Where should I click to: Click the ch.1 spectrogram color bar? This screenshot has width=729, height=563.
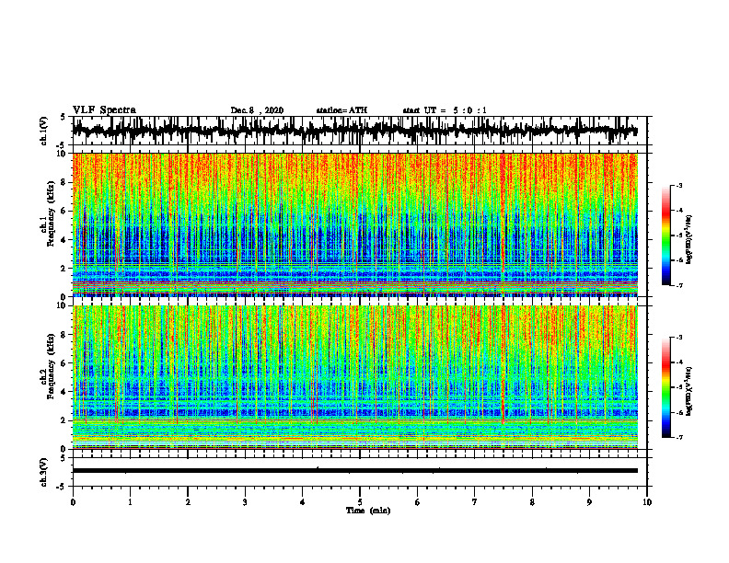pos(666,236)
